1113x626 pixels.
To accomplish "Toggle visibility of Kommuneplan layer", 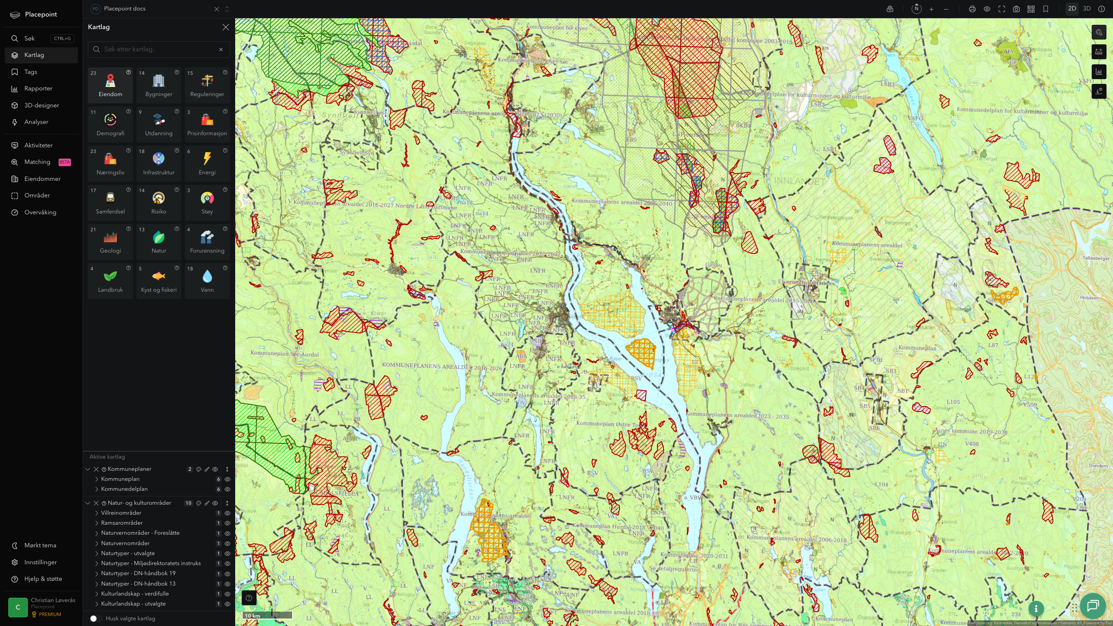I will (227, 479).
